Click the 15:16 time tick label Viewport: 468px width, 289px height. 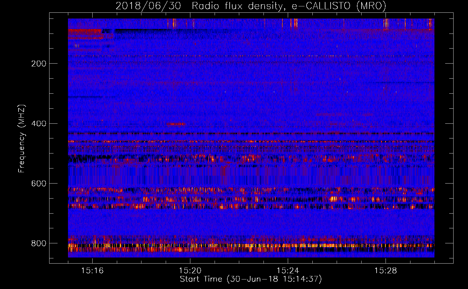tap(92, 271)
